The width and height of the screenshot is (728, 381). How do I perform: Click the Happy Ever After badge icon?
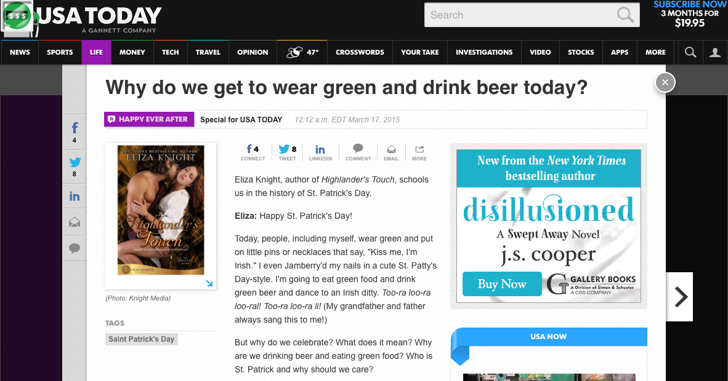(111, 119)
